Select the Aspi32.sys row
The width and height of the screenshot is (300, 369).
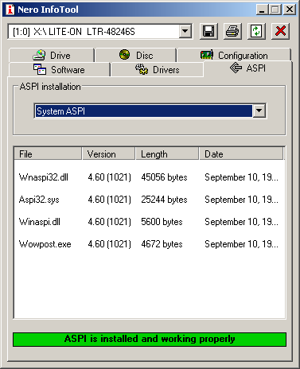[x=150, y=200]
